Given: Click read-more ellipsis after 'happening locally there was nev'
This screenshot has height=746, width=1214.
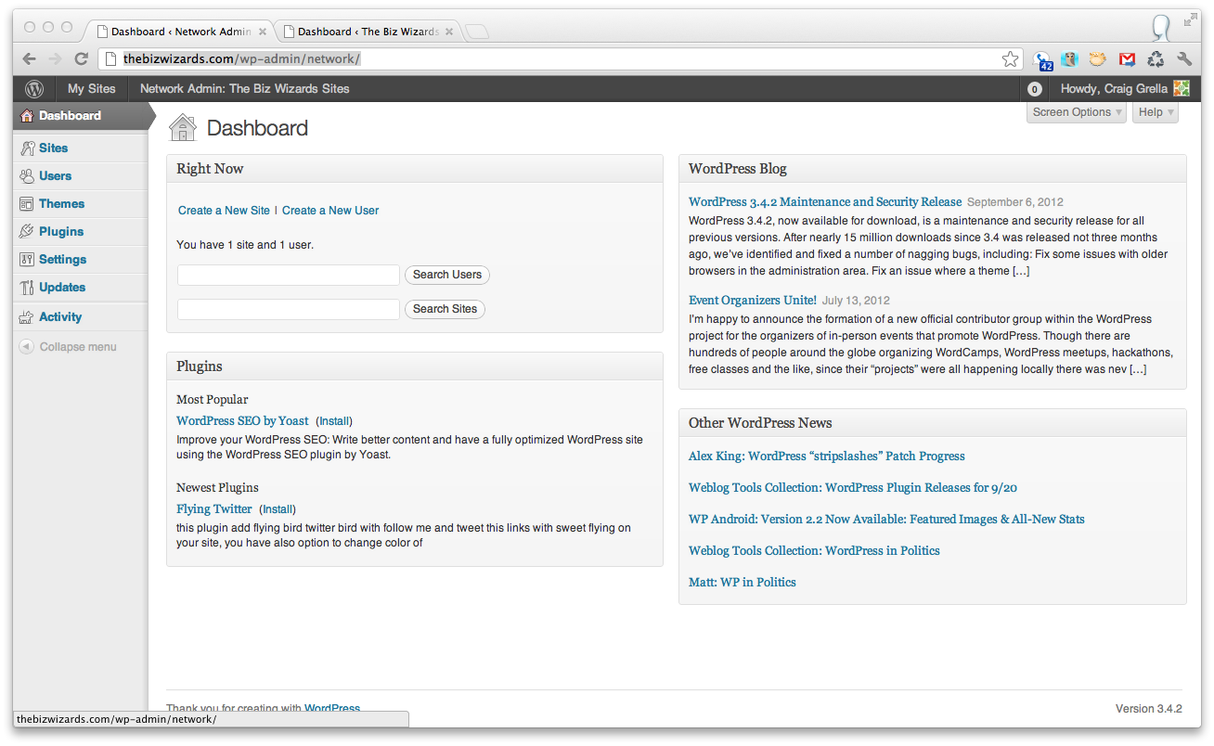Looking at the screenshot, I should 1138,369.
